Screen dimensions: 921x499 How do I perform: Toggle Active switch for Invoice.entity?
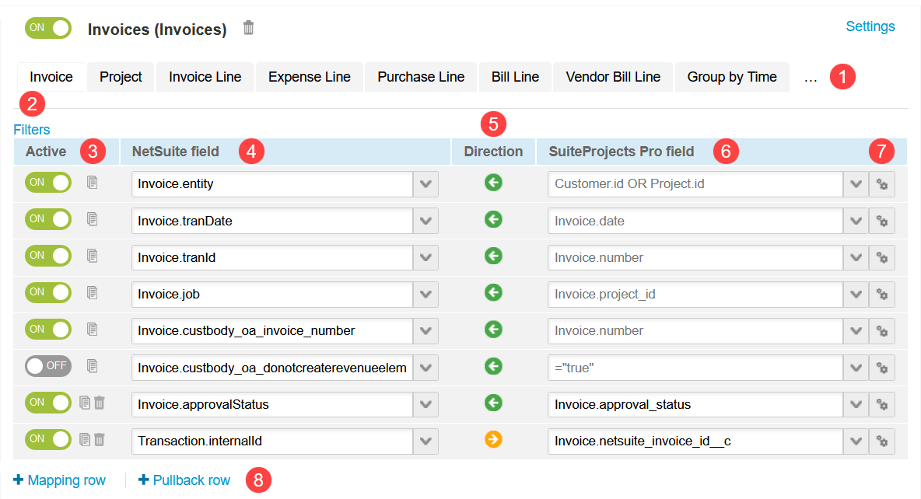coord(48,183)
